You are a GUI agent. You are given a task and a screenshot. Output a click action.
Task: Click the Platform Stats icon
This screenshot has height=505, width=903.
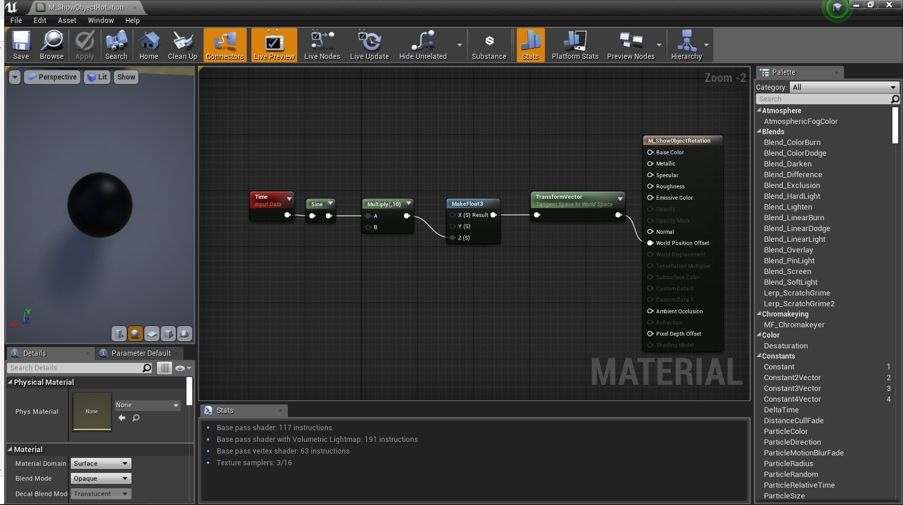pos(574,44)
